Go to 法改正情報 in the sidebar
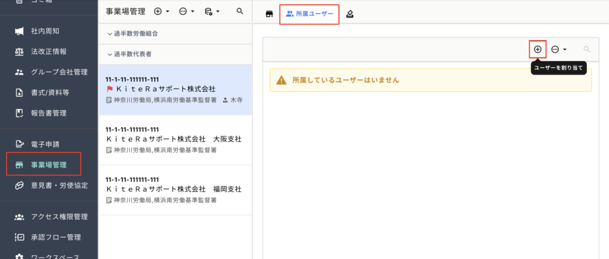609x259 pixels. (49, 51)
